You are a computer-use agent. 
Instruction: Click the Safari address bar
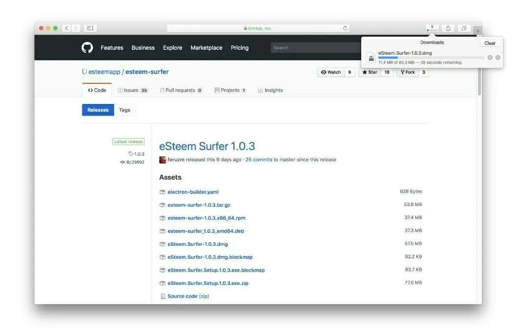click(x=258, y=28)
